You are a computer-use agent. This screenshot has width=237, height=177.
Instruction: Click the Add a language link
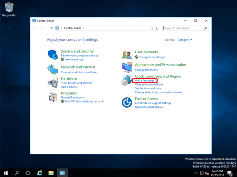click(145, 80)
